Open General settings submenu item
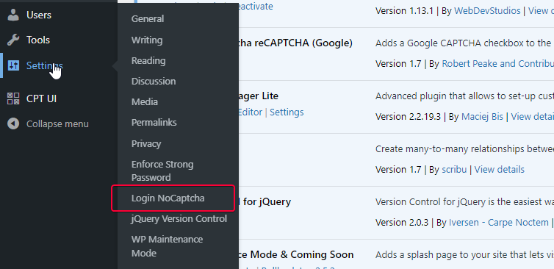This screenshot has width=554, height=269. (x=148, y=18)
